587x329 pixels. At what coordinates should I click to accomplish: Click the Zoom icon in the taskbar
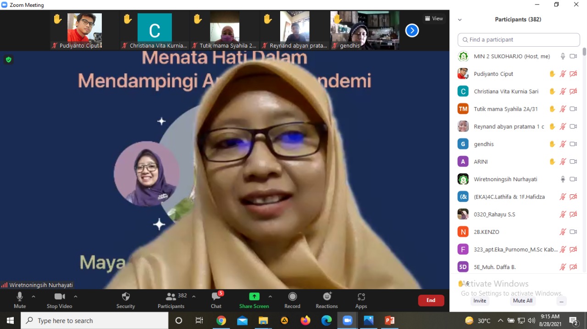(348, 320)
